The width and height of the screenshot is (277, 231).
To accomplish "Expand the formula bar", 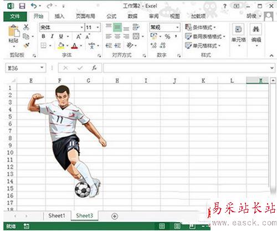I will pyautogui.click(x=272, y=68).
